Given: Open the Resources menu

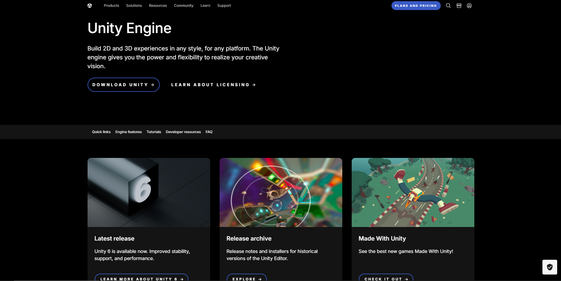Looking at the screenshot, I should 158,6.
